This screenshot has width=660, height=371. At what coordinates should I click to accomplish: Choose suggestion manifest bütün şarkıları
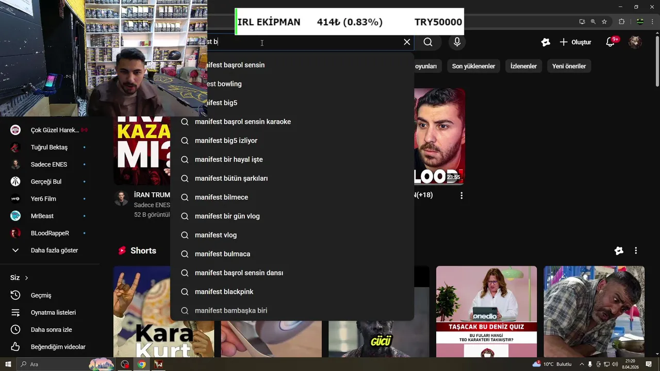tap(292, 178)
